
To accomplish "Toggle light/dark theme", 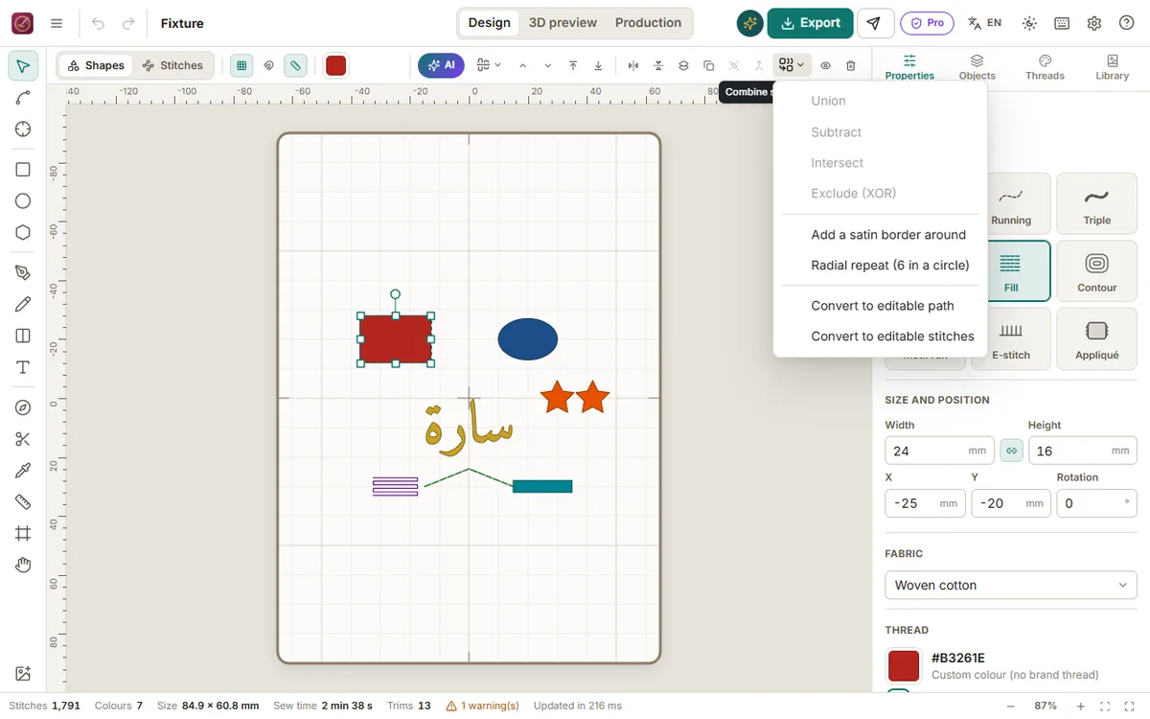I will click(x=1029, y=23).
